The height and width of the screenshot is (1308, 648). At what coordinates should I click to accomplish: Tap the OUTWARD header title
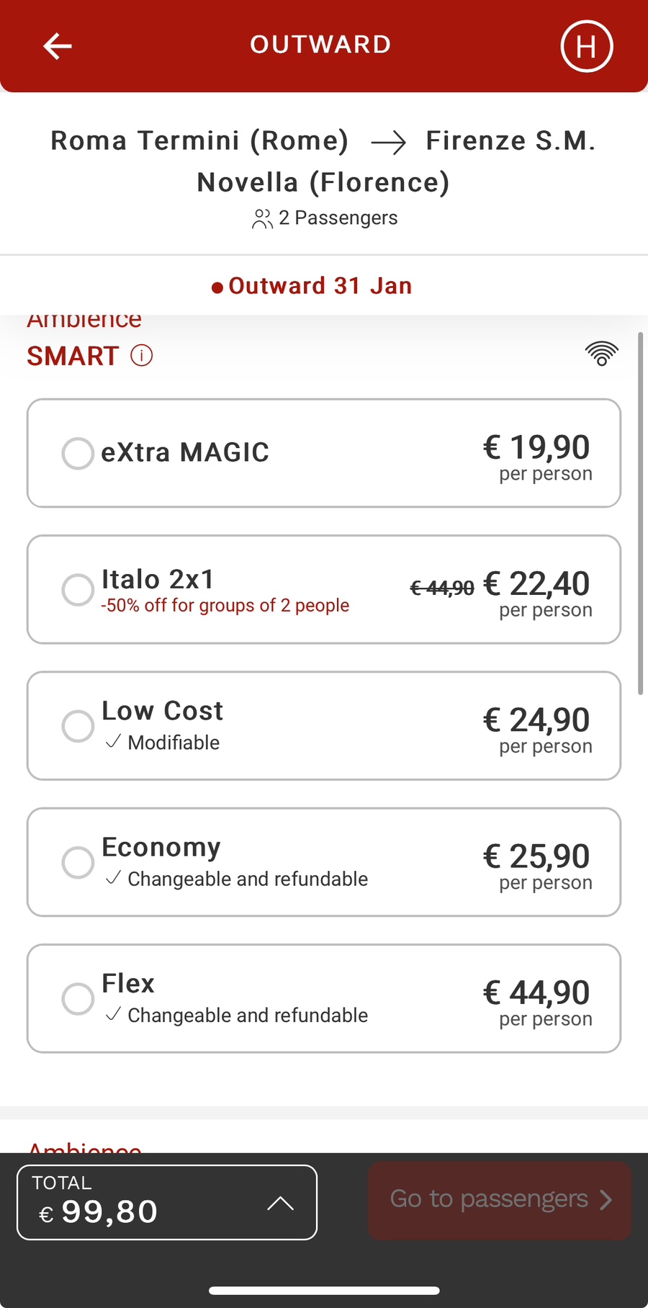click(x=321, y=45)
